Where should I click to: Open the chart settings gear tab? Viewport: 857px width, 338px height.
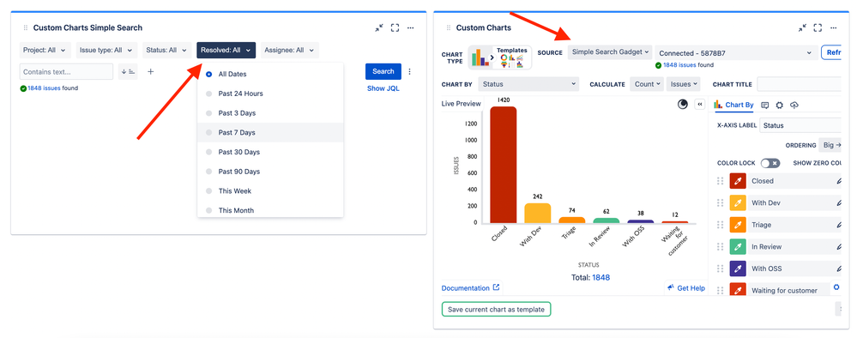[780, 105]
